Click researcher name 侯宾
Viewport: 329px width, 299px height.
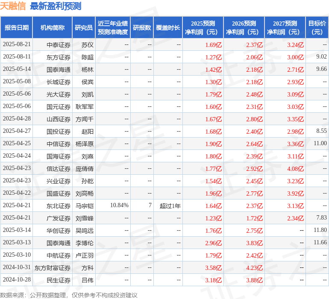88,82
